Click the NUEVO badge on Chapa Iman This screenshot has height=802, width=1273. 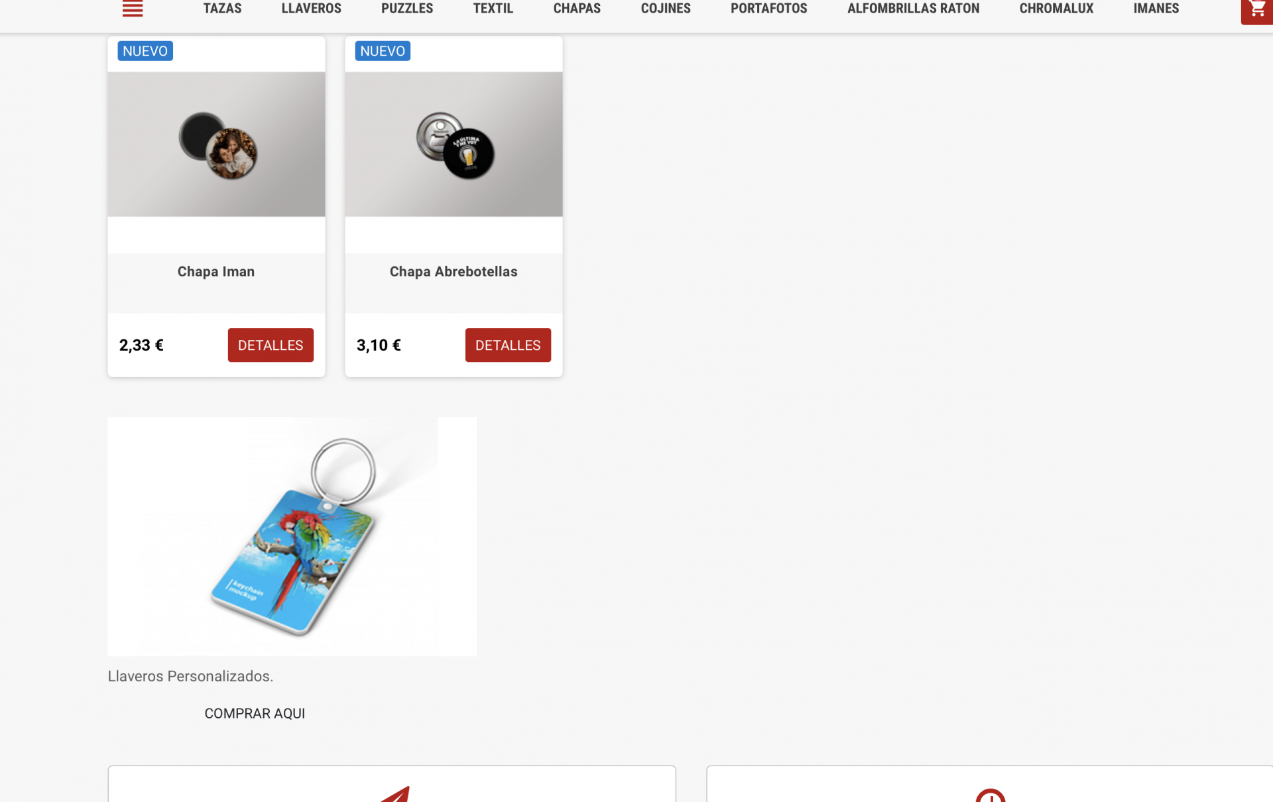pyautogui.click(x=145, y=51)
